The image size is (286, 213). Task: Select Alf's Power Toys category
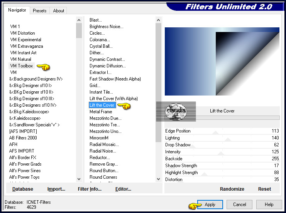pos(24,177)
